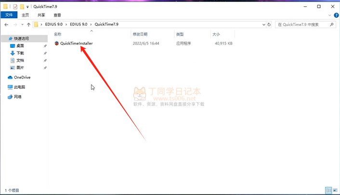The height and width of the screenshot is (195, 340).
Task: Open recent locations dropdown arrow
Action: (x=22, y=25)
